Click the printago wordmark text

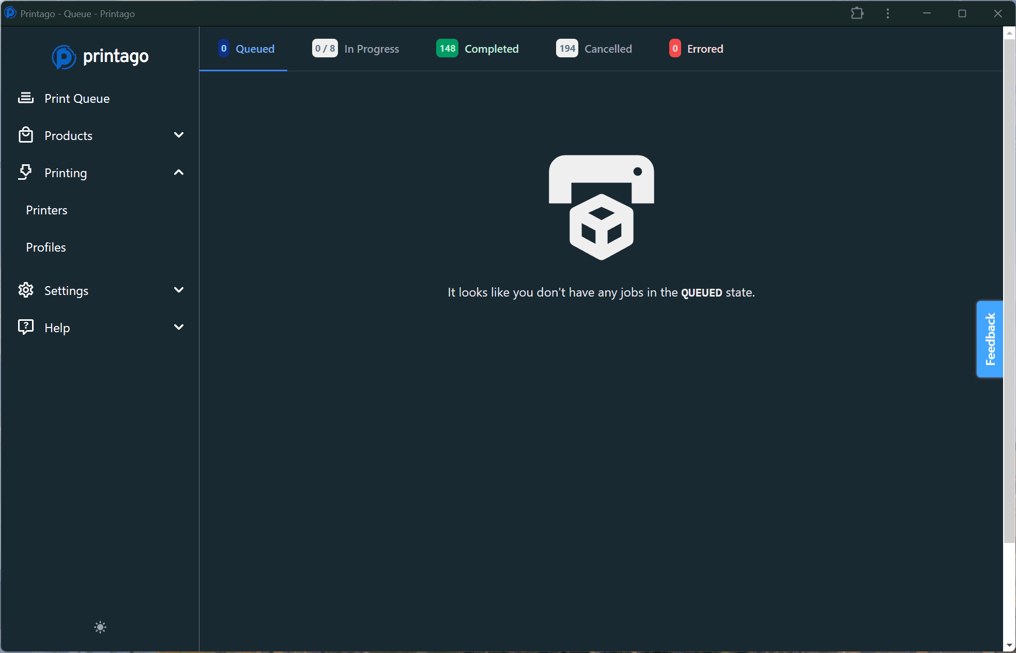coord(116,56)
